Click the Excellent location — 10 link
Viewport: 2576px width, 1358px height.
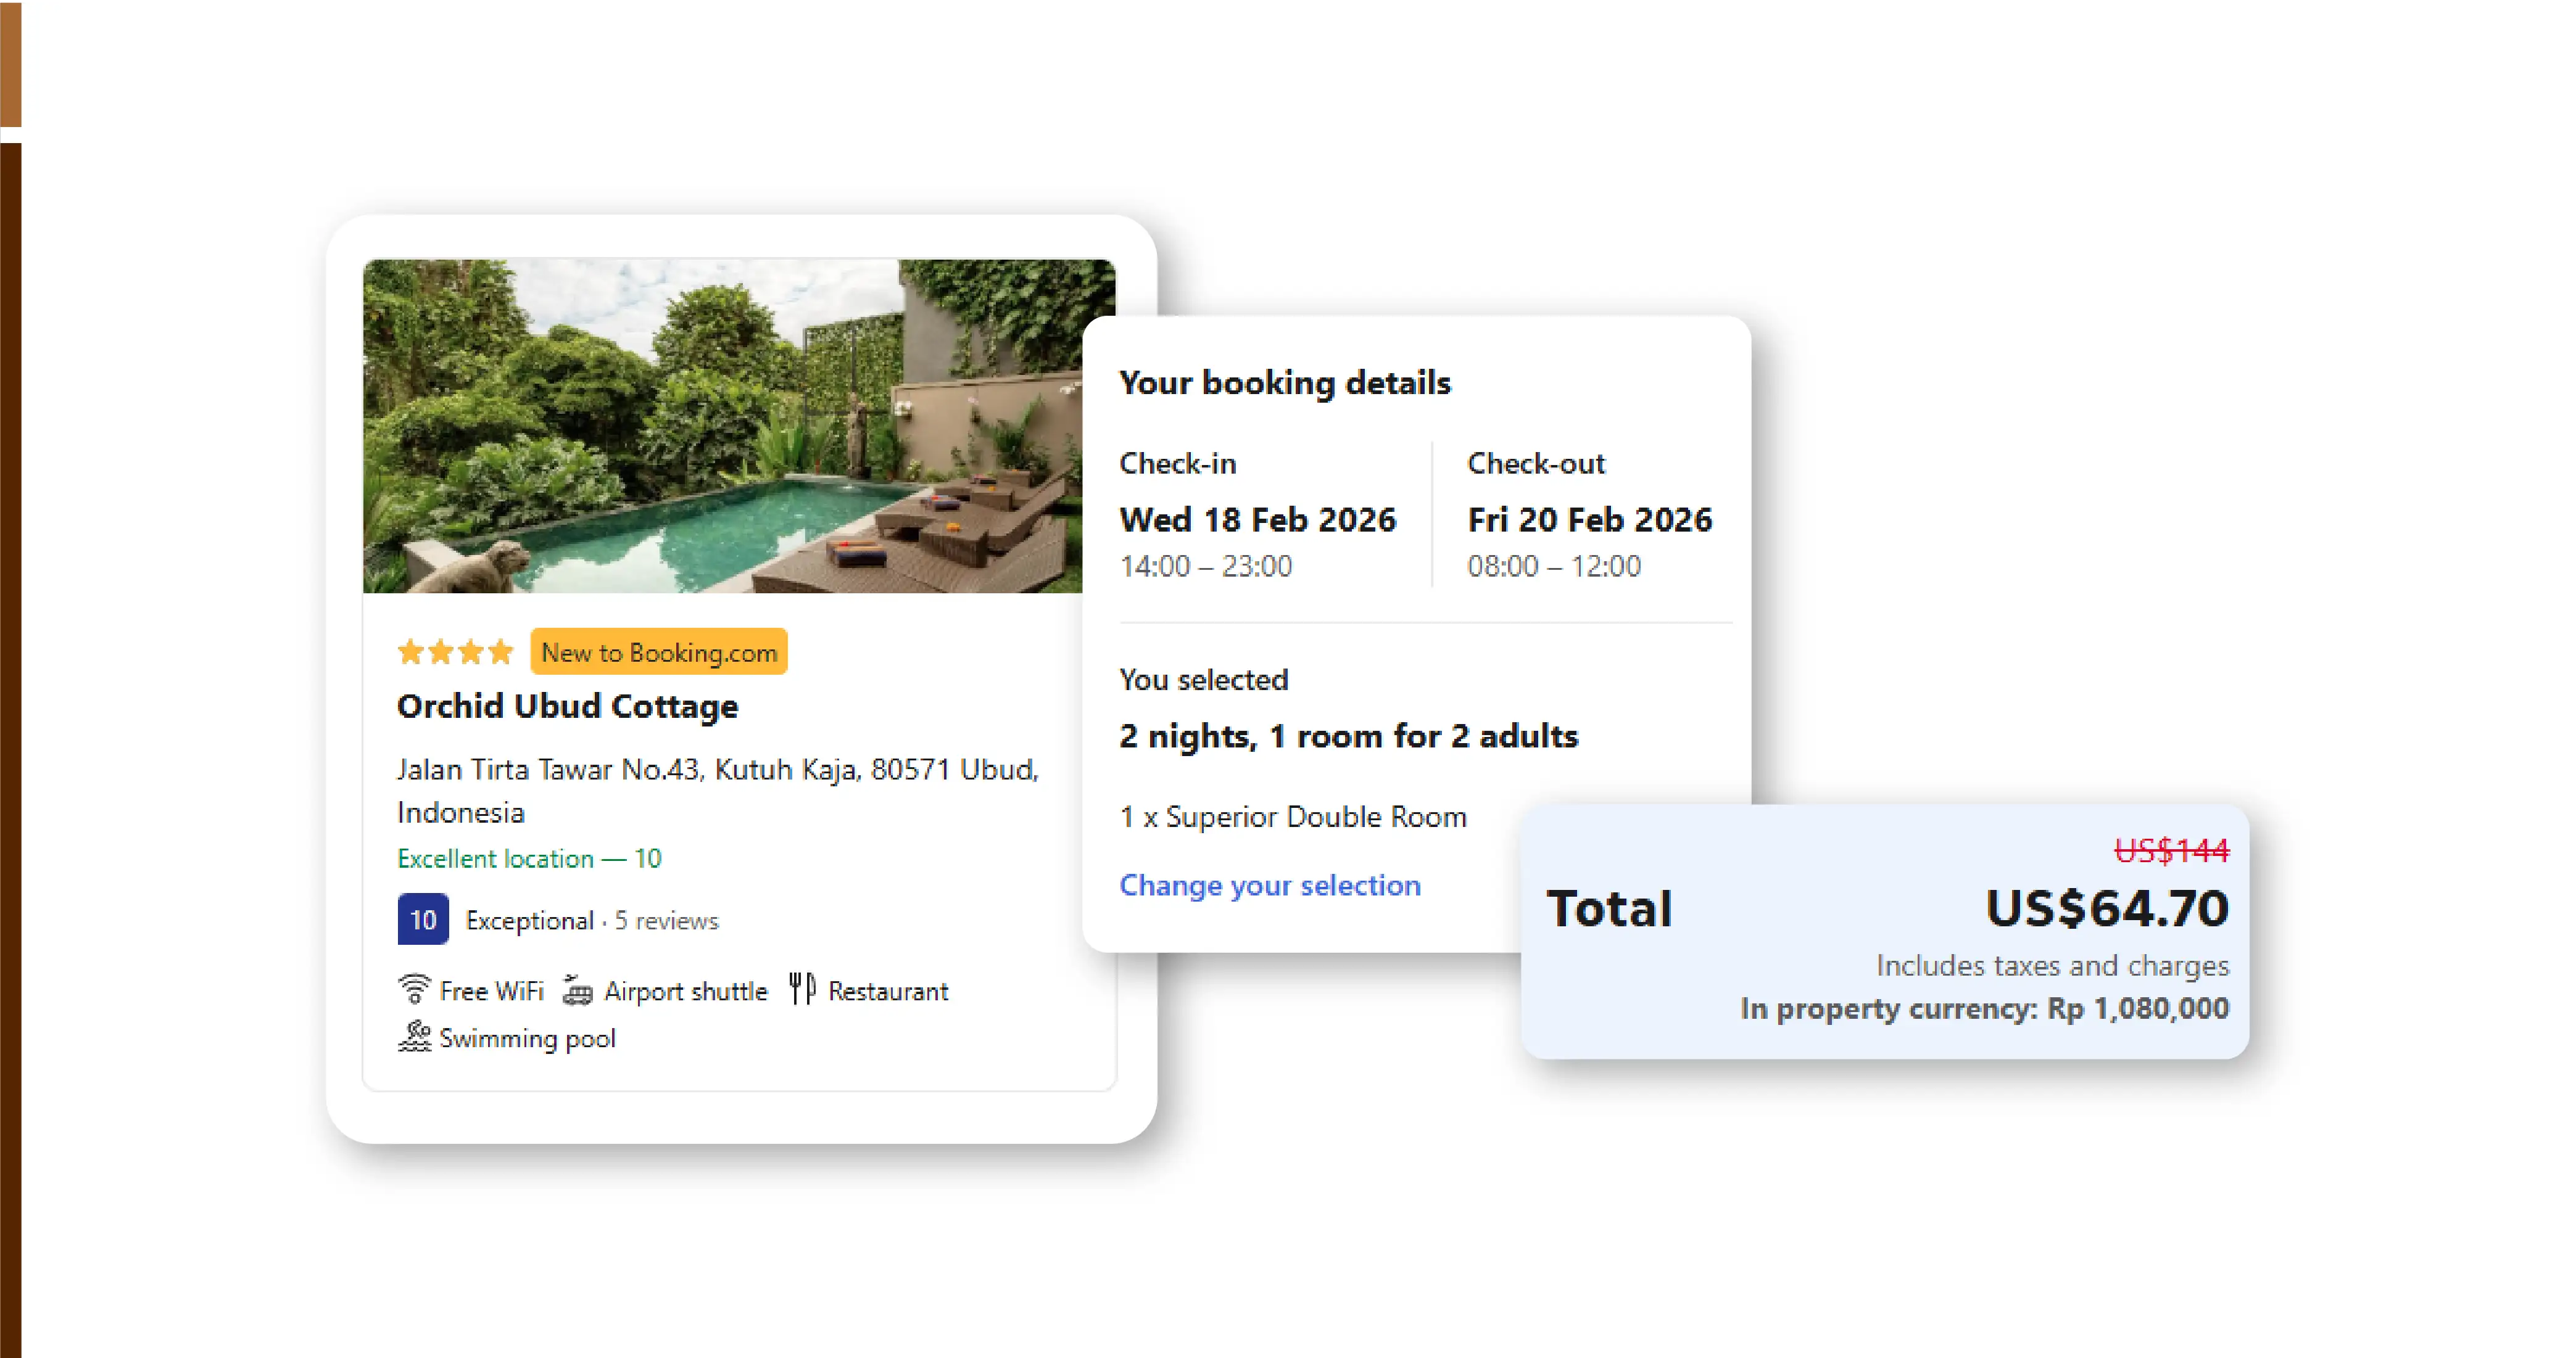click(529, 857)
